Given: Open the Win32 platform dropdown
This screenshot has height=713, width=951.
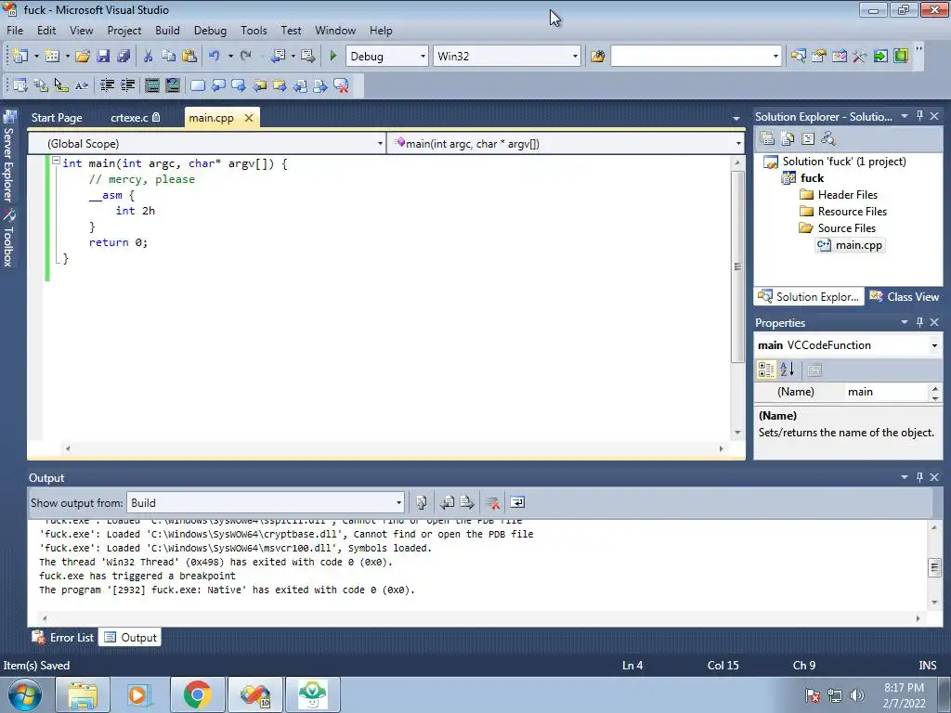Looking at the screenshot, I should click(x=575, y=57).
